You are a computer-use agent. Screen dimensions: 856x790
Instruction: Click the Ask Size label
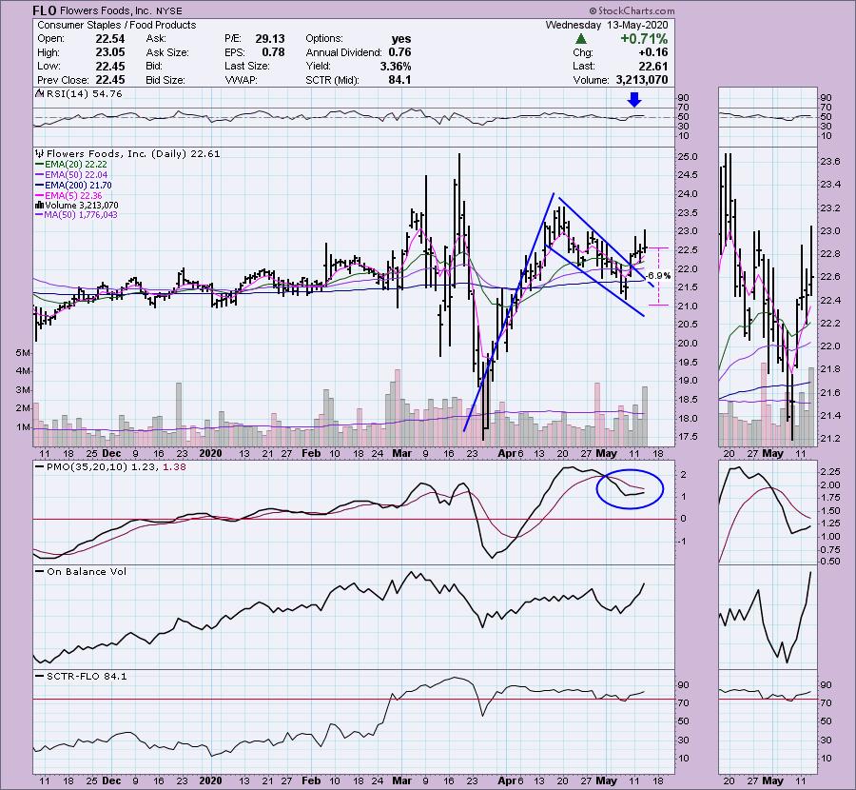pyautogui.click(x=167, y=52)
